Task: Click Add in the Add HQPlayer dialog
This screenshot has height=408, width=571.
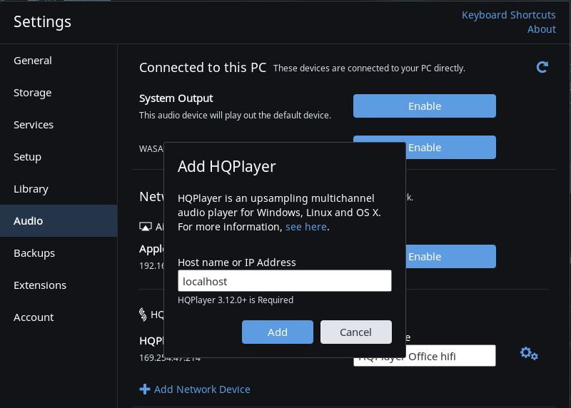Action: pos(278,332)
